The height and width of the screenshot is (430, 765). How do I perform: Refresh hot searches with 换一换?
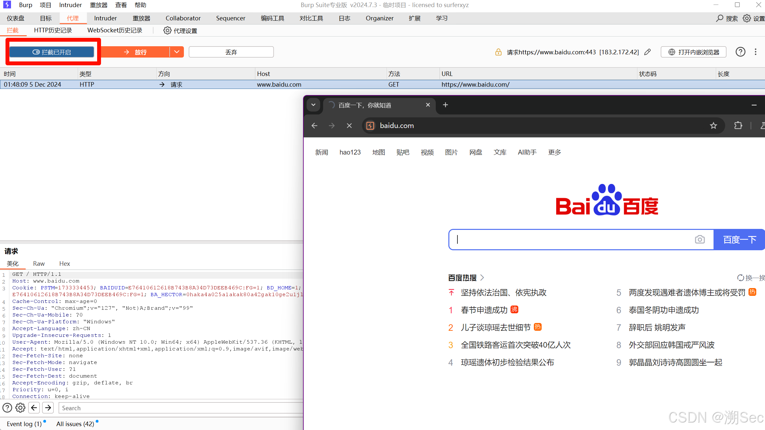pos(751,278)
